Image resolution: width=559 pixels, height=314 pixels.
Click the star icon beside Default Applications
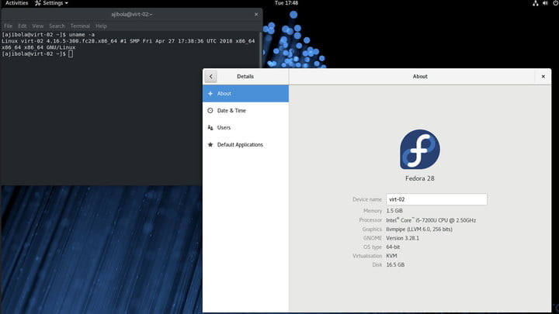(210, 145)
